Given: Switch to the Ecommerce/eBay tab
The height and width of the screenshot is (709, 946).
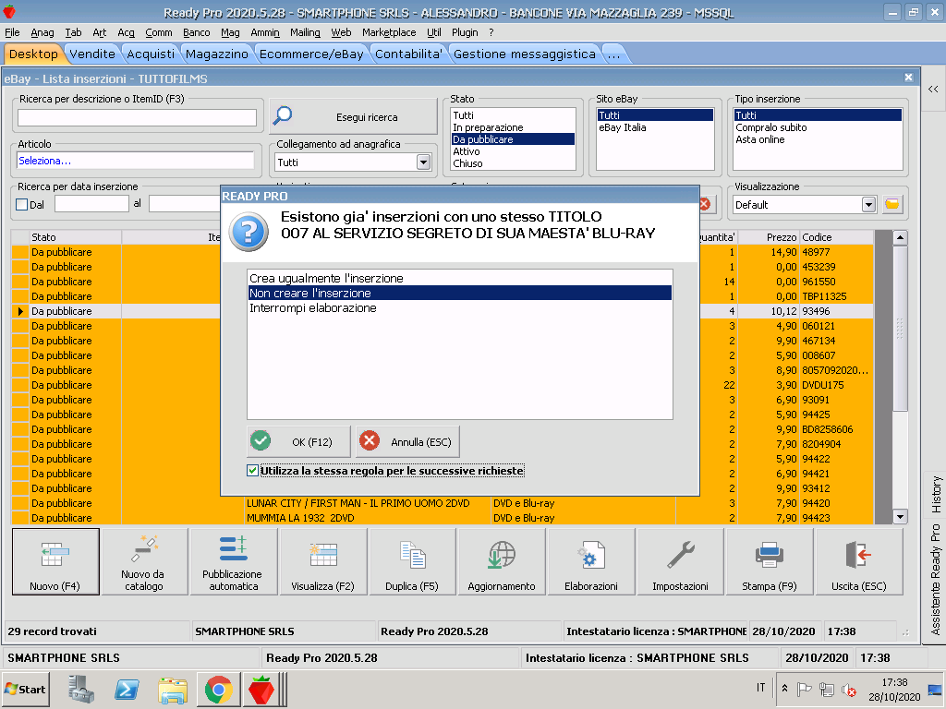Looking at the screenshot, I should [312, 54].
